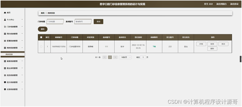Click the time cell 2022-12-02 16:03:35
Screen dimensions: 242x107
pos(138,46)
